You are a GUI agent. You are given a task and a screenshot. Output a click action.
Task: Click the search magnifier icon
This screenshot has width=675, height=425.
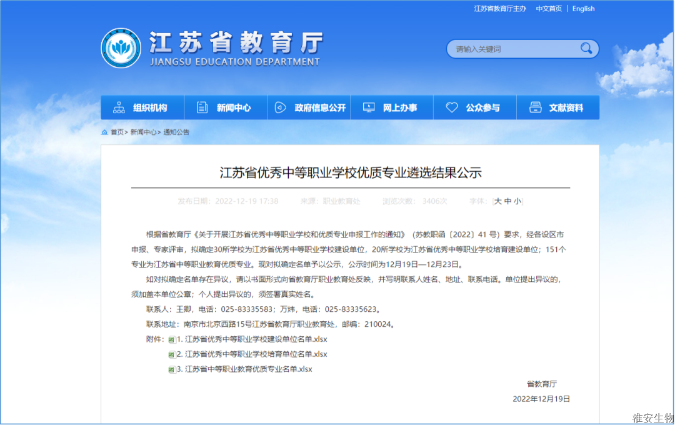586,48
